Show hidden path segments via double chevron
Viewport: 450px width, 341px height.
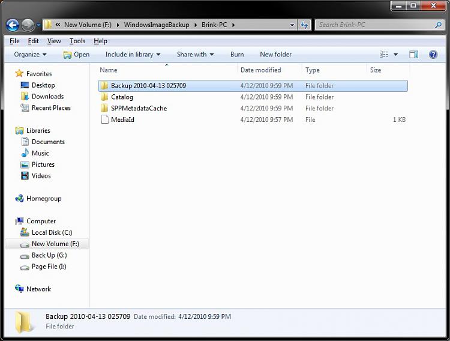pos(58,25)
